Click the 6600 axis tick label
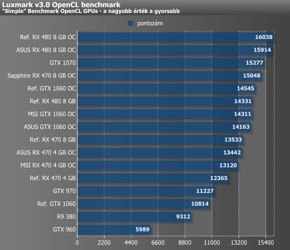 [x=158, y=242]
